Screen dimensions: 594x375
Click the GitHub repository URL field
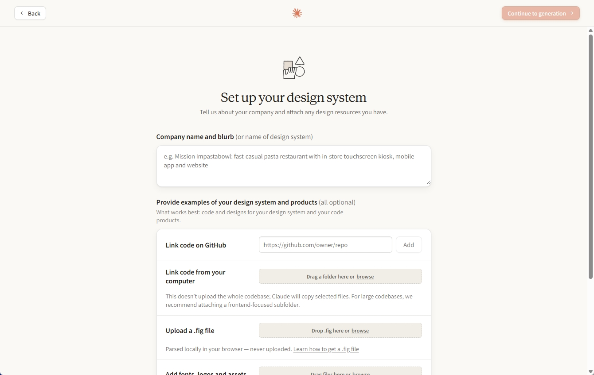point(325,244)
